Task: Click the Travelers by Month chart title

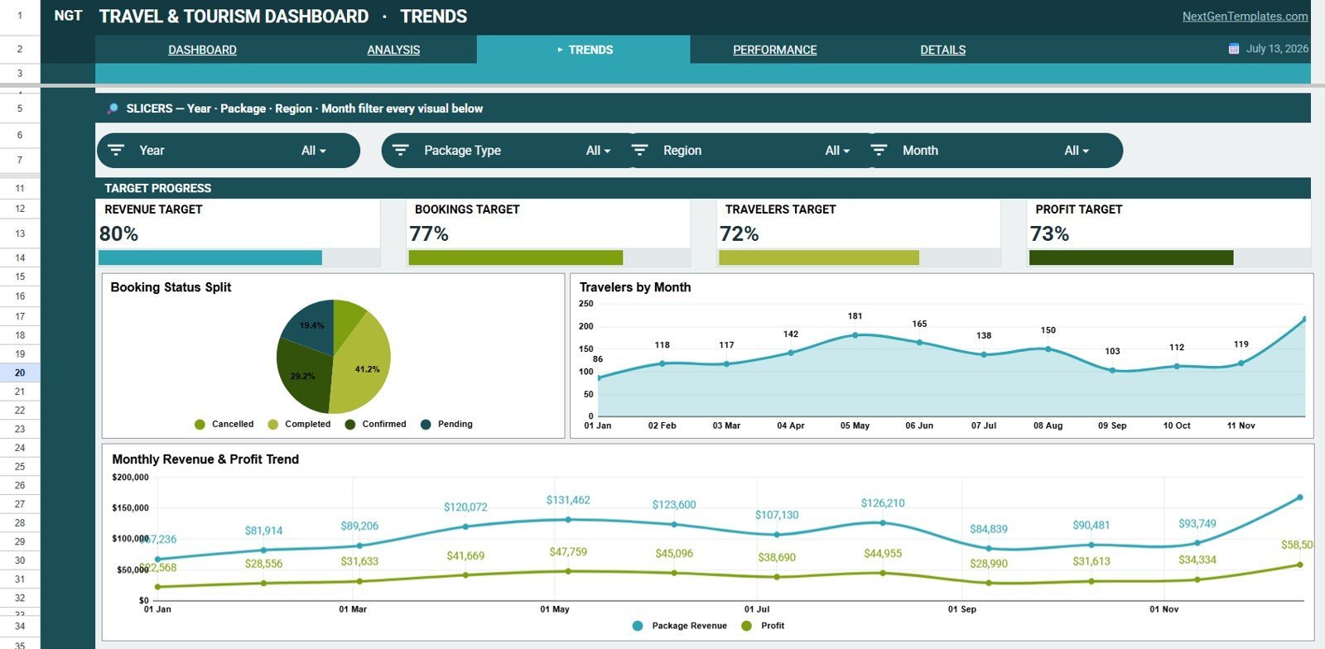Action: 635,287
